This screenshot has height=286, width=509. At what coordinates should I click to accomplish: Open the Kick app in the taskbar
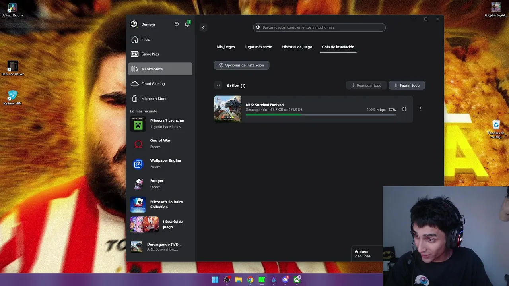click(262, 280)
